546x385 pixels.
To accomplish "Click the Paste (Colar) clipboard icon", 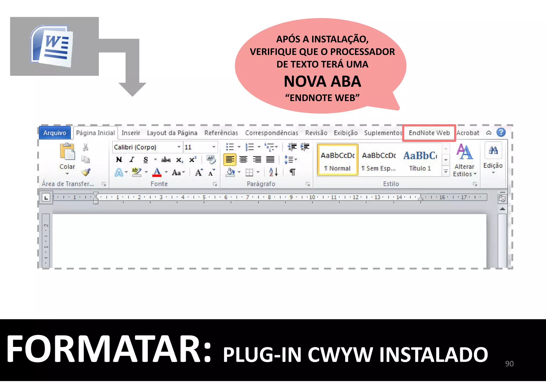I will click(67, 151).
